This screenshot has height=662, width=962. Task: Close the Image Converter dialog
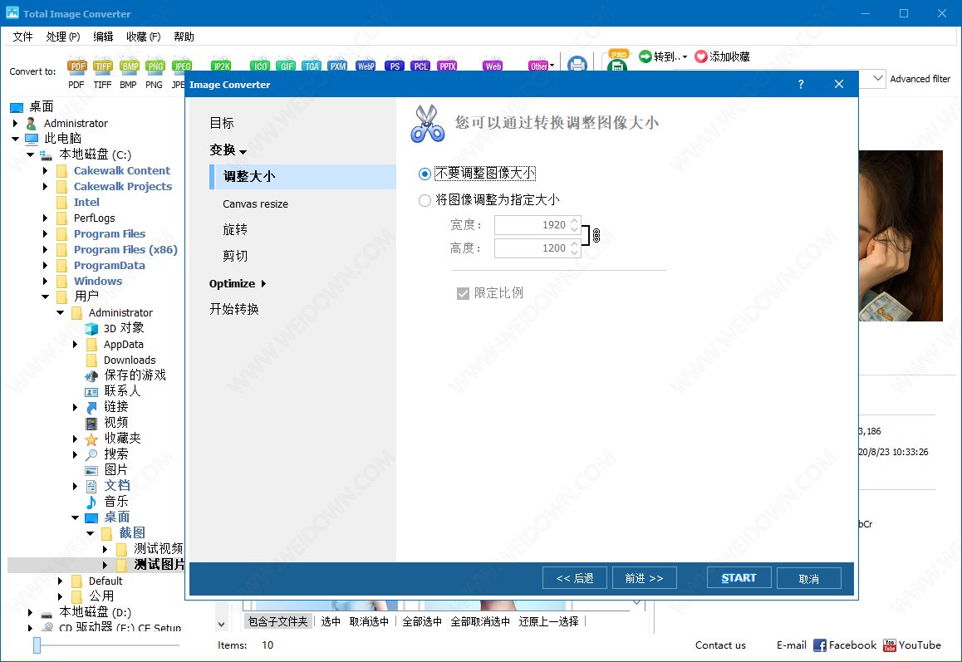pos(839,84)
